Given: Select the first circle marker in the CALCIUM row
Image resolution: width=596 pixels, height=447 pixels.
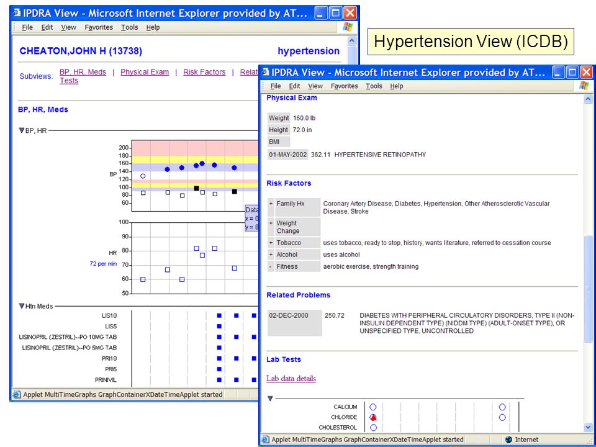Looking at the screenshot, I should 373,407.
